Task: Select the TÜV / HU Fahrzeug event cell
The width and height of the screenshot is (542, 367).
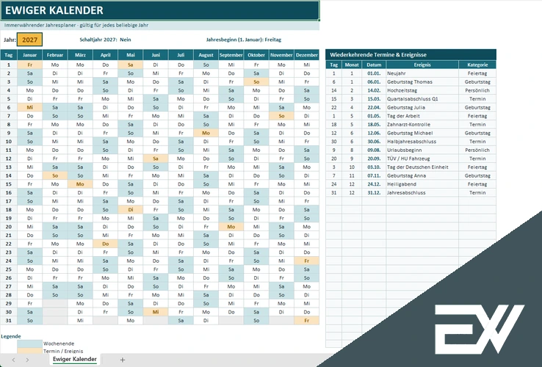Action: pos(422,159)
